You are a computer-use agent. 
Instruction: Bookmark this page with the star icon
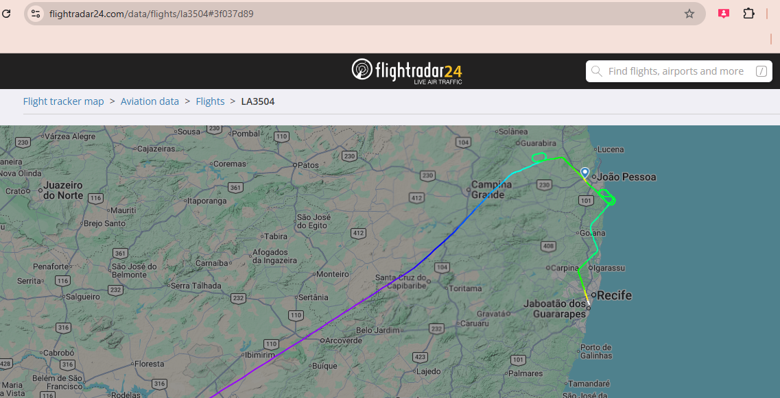[689, 14]
